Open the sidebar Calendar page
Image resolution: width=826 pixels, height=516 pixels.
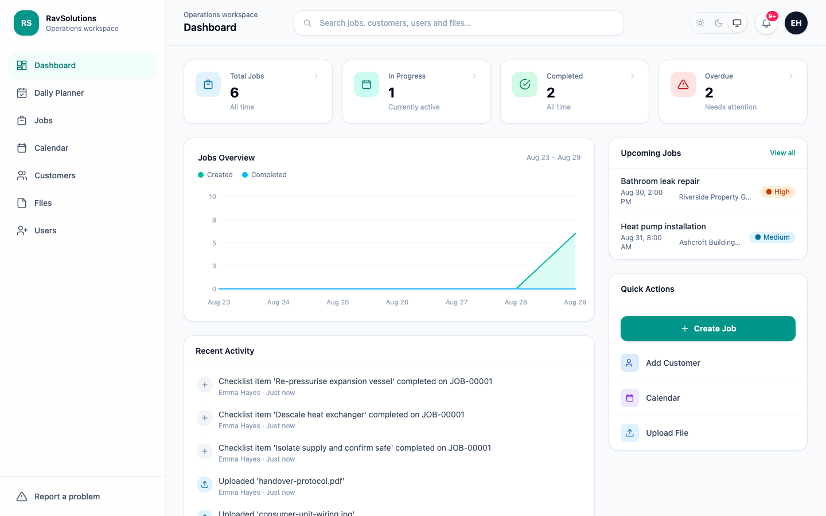tap(83, 148)
